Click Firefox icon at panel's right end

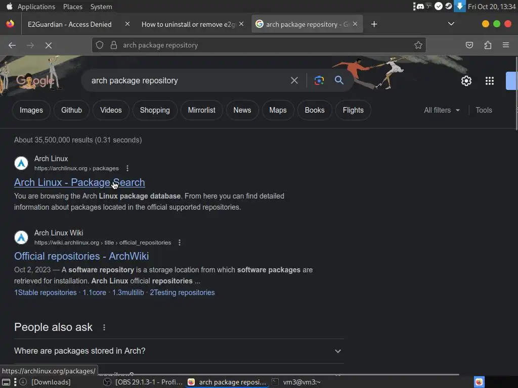(479, 382)
